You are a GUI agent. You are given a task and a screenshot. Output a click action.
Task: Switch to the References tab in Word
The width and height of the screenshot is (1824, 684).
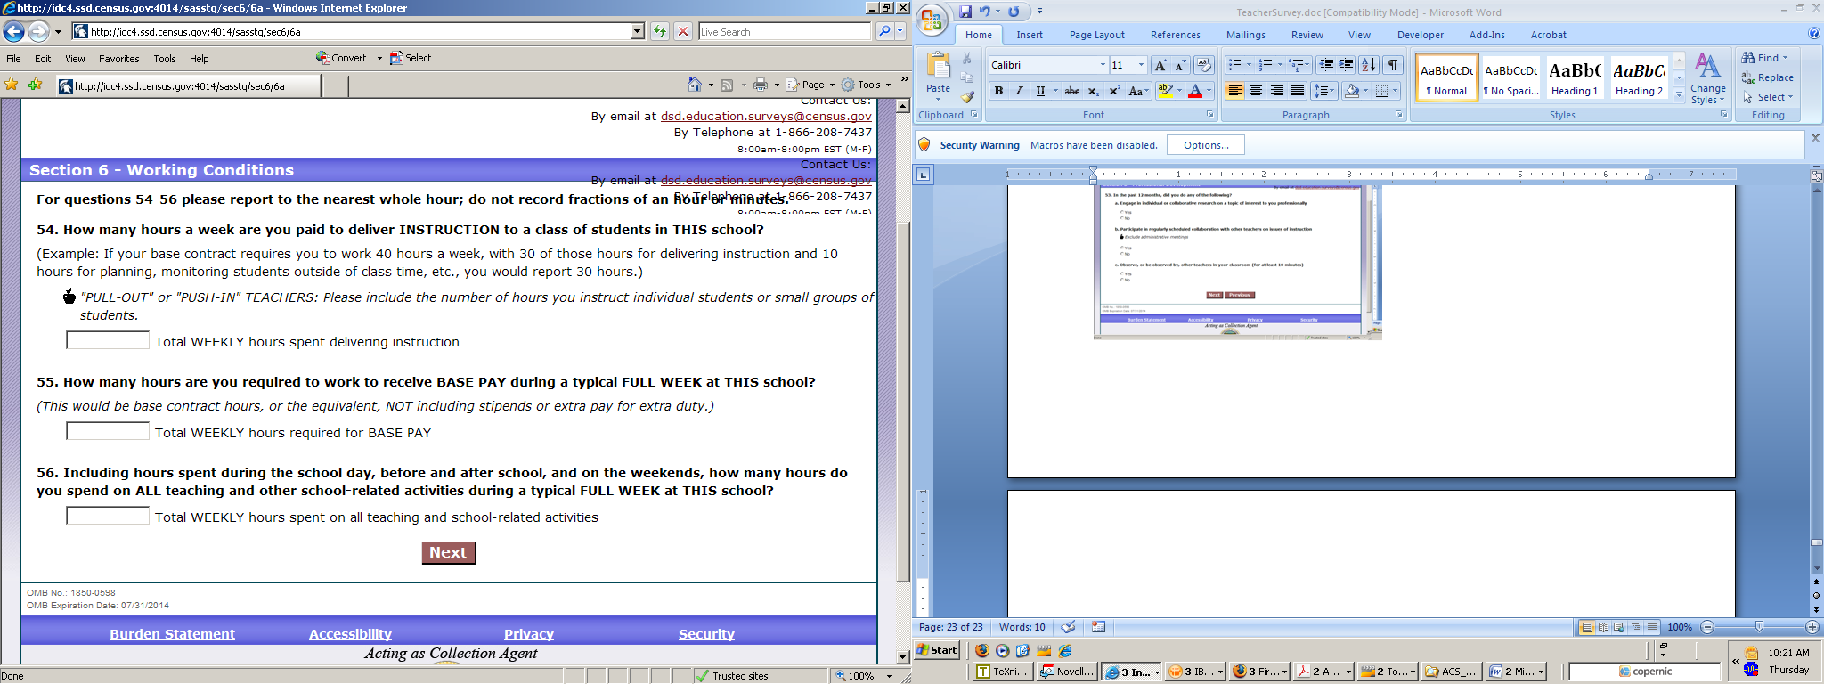[x=1175, y=35]
